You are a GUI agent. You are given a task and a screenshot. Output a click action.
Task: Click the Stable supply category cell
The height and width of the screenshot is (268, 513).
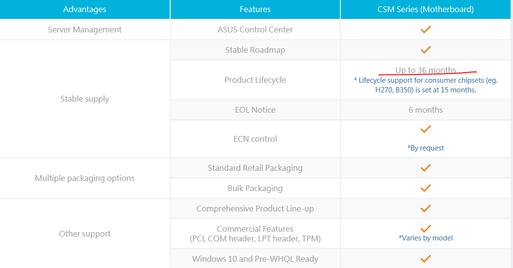coord(85,99)
